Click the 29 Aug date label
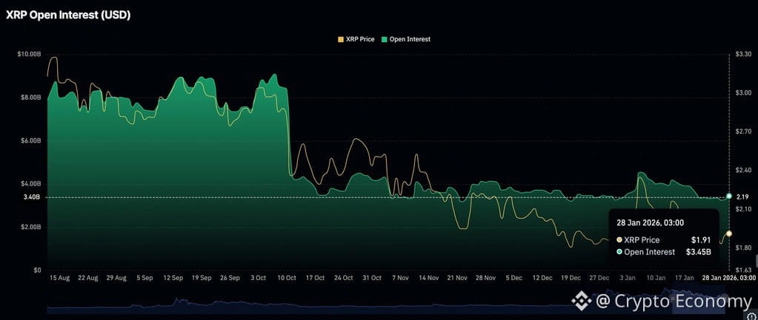 click(x=116, y=279)
